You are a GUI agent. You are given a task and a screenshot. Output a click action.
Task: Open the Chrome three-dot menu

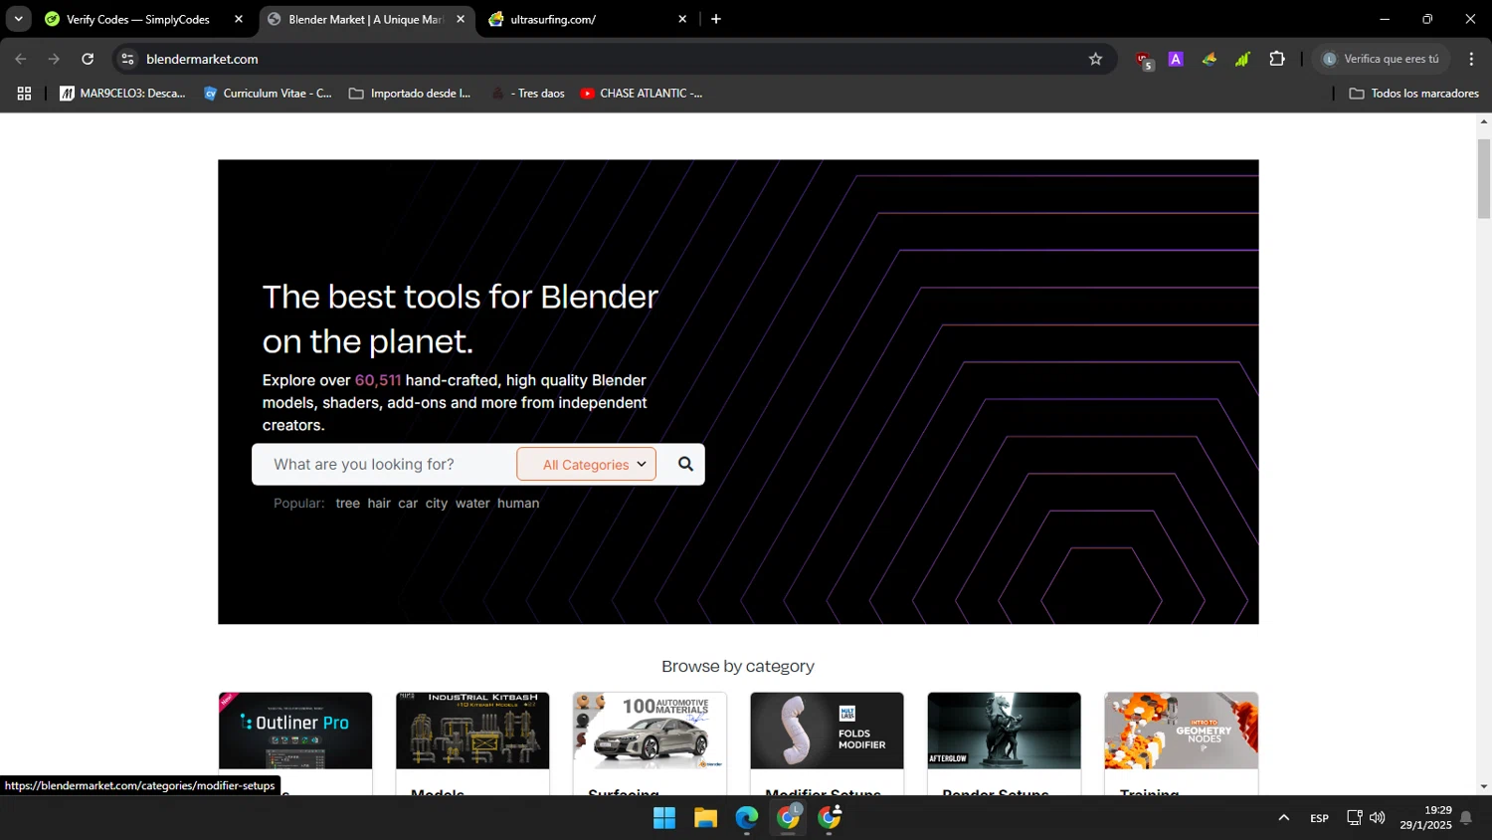tap(1471, 59)
